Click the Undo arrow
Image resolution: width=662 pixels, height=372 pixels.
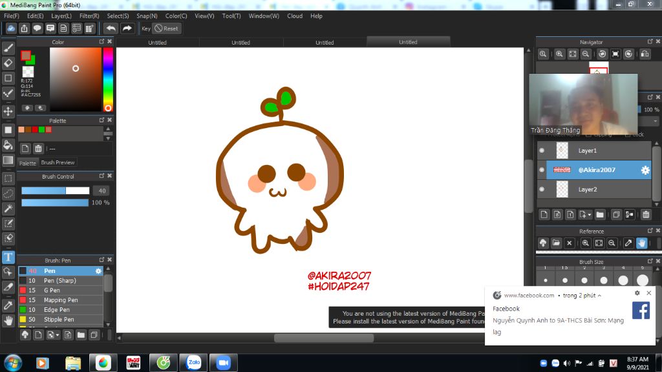pos(111,28)
